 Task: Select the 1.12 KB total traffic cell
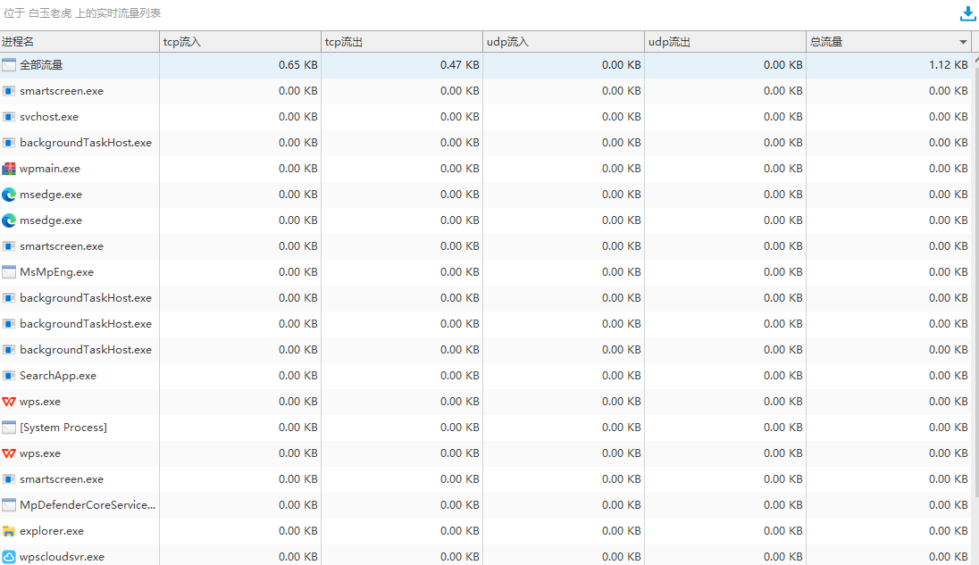click(948, 65)
